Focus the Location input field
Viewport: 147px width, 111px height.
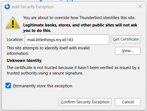click(67, 40)
